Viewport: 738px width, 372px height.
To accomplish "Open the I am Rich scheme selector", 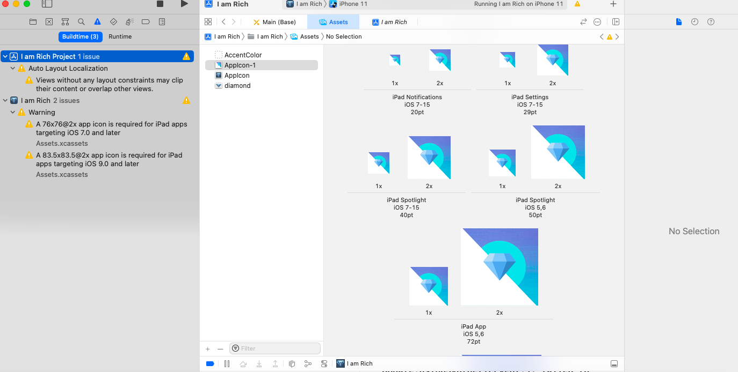I will pos(304,4).
